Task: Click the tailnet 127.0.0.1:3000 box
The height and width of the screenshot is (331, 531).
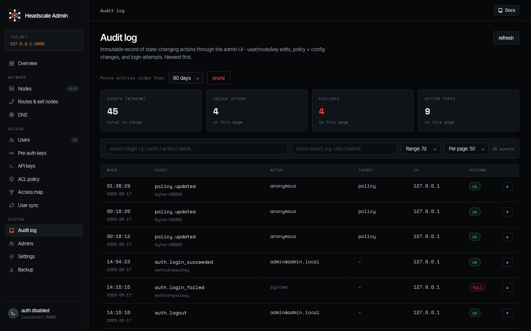Action: (x=44, y=40)
